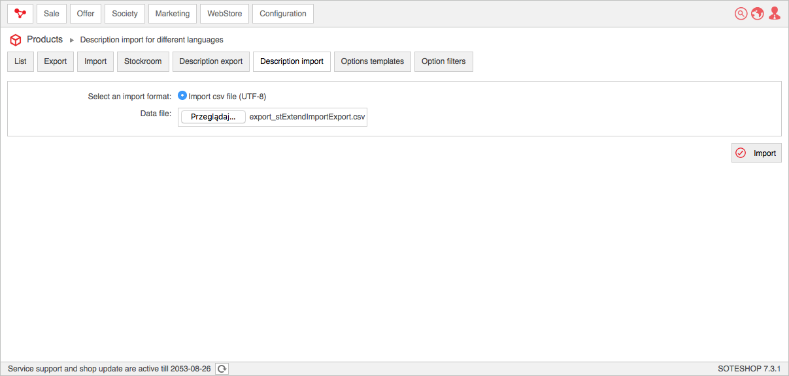The image size is (789, 376).
Task: Open the user account icon
Action: 775,14
